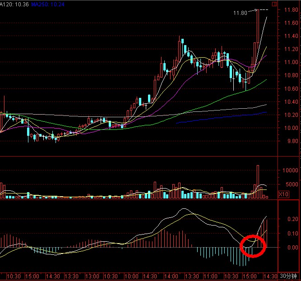Click the 10.00 price axis label
Screen dimensions: 301x281
[x=291, y=128]
